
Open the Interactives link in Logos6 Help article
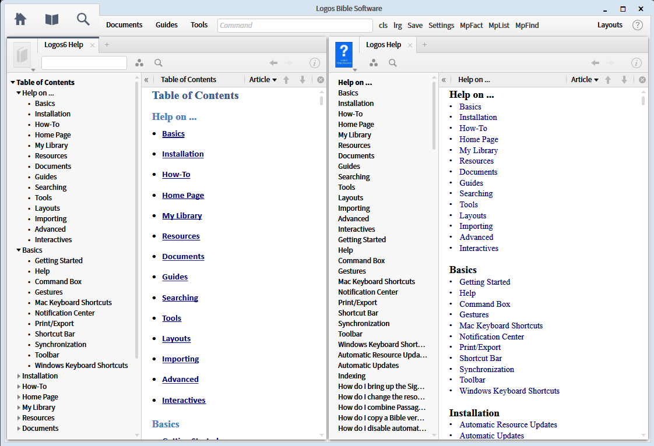click(x=184, y=401)
